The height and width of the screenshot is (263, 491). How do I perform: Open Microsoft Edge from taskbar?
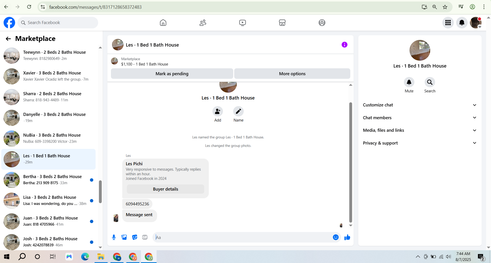(x=85, y=257)
